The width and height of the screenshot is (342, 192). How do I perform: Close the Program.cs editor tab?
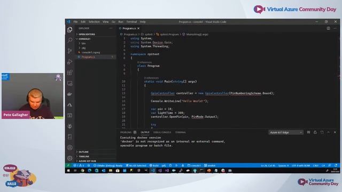[x=138, y=28]
